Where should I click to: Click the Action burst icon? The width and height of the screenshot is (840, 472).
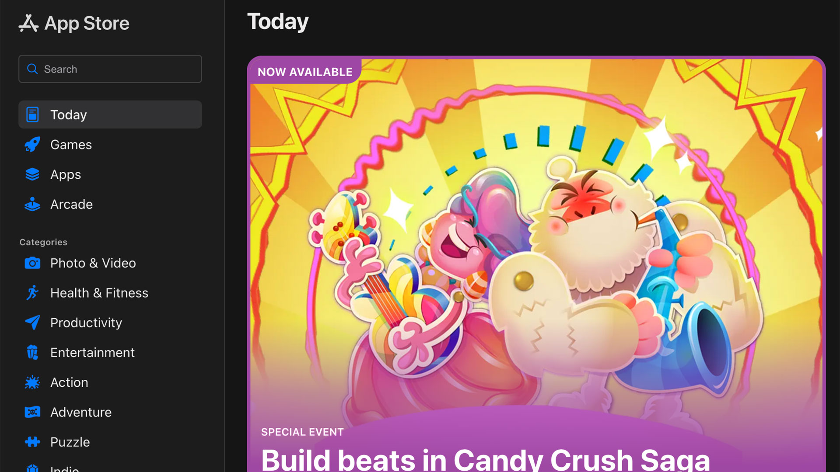click(x=32, y=382)
